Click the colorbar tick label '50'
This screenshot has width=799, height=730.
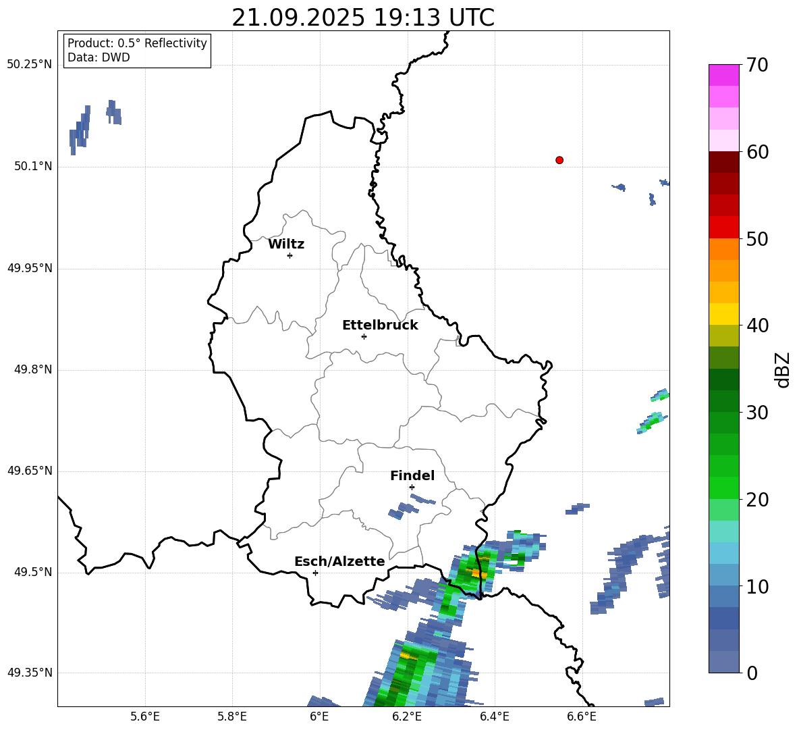[757, 238]
